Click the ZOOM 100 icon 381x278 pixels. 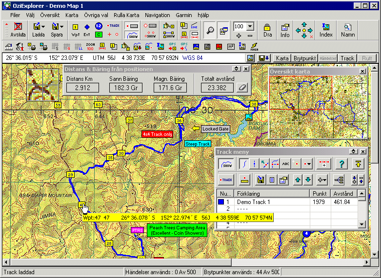90,46
